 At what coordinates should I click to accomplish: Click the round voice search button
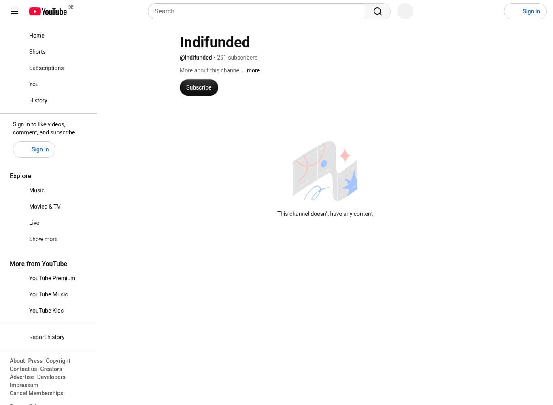tap(405, 11)
